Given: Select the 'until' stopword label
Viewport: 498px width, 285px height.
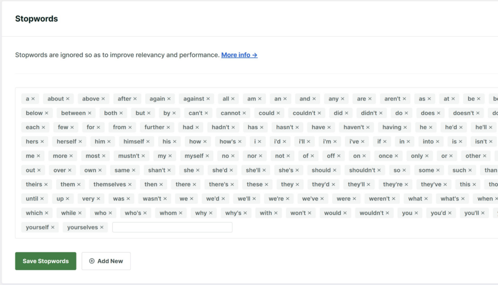Looking at the screenshot, I should click(32, 199).
